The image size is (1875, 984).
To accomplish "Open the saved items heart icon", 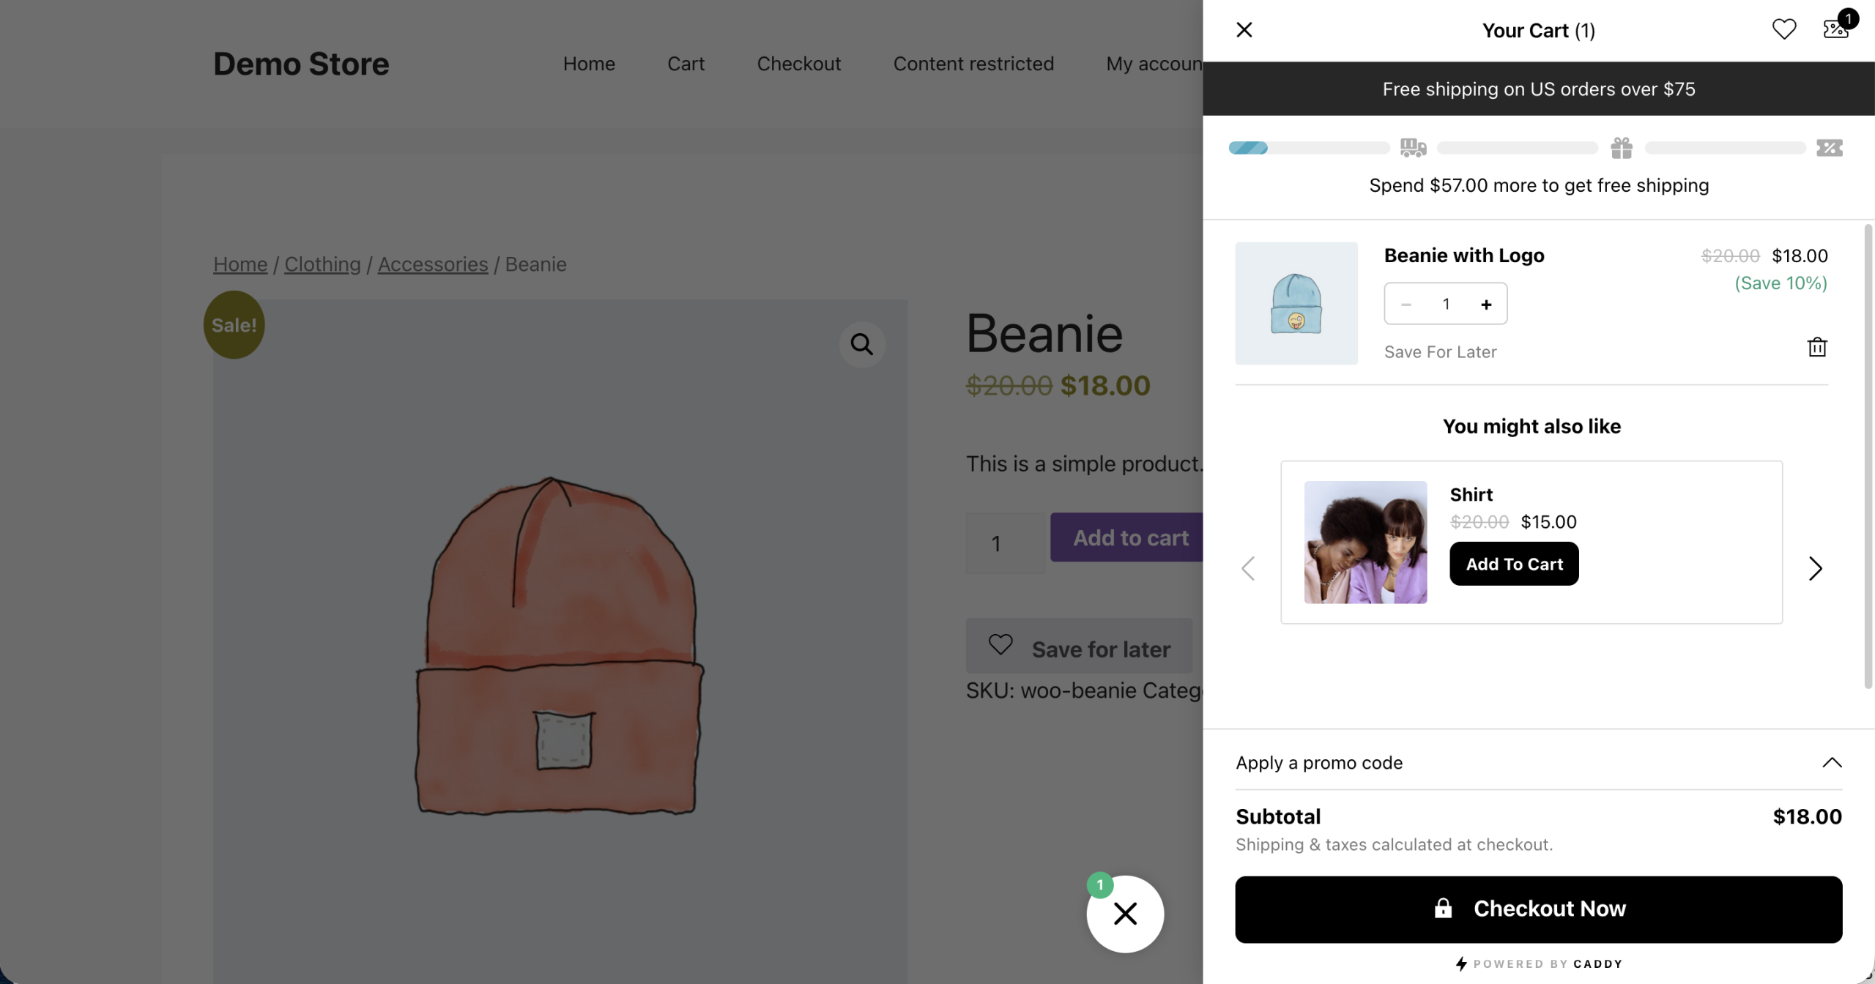I will [x=1783, y=29].
